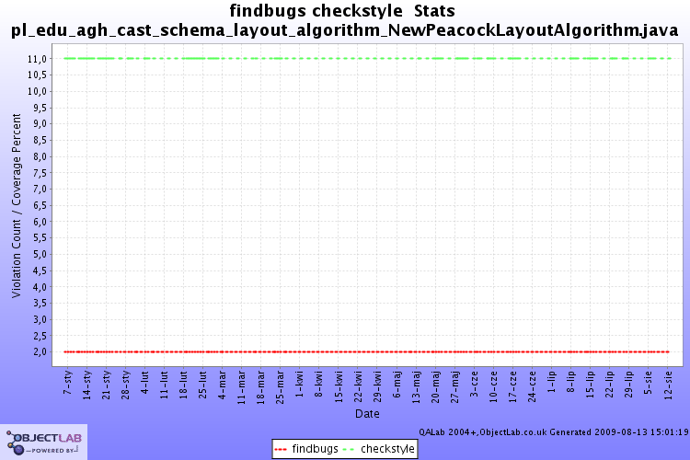Image resolution: width=690 pixels, height=460 pixels.
Task: Click the 3-cze date label
Action: [475, 384]
